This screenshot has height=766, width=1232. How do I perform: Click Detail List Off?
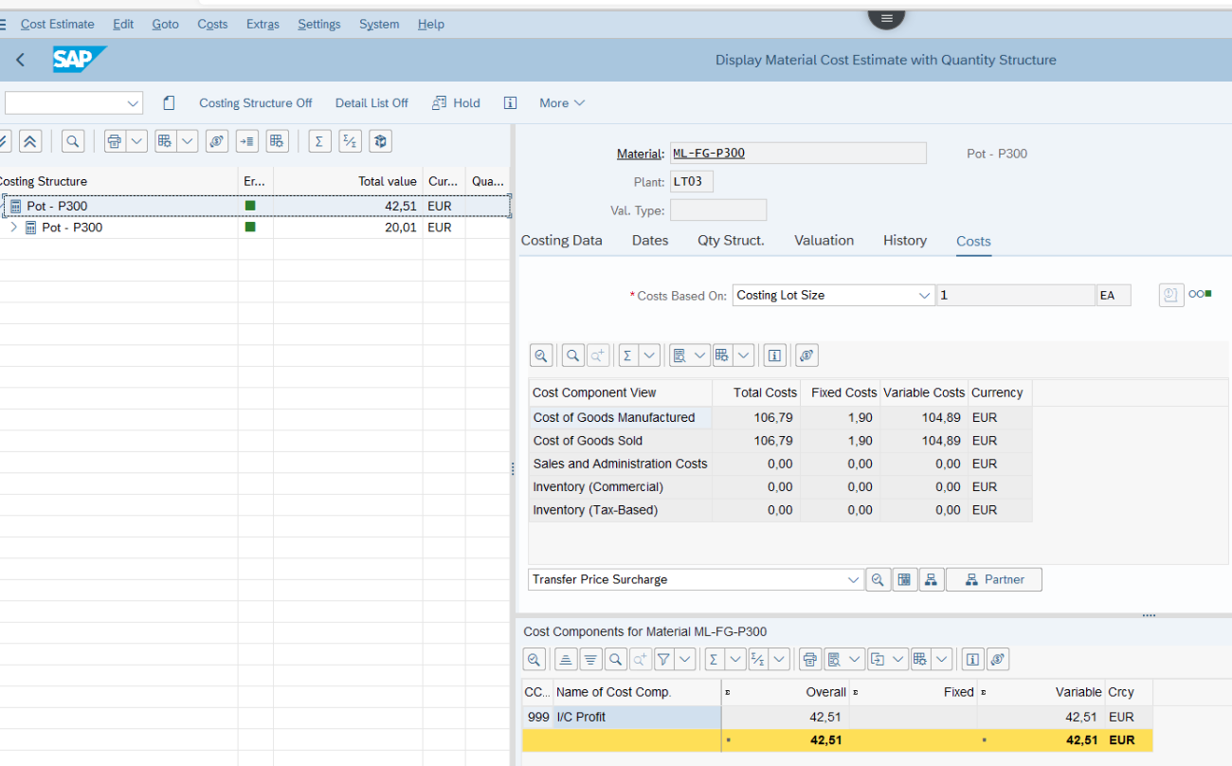[x=371, y=103]
